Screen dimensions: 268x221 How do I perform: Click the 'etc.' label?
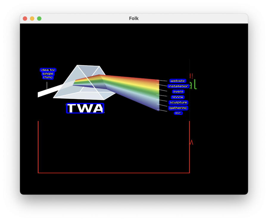pyautogui.click(x=178, y=113)
